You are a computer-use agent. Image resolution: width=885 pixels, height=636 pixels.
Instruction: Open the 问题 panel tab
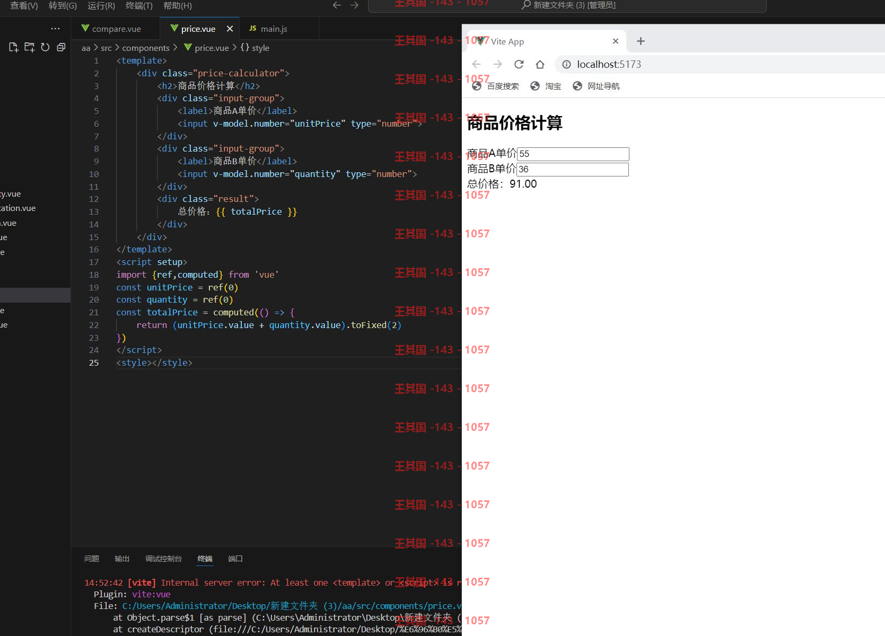[x=92, y=559]
